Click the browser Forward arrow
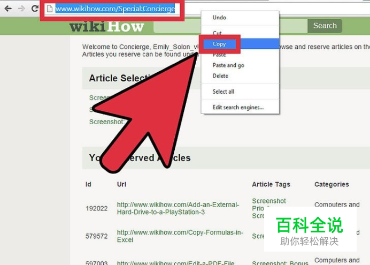 pos(21,9)
